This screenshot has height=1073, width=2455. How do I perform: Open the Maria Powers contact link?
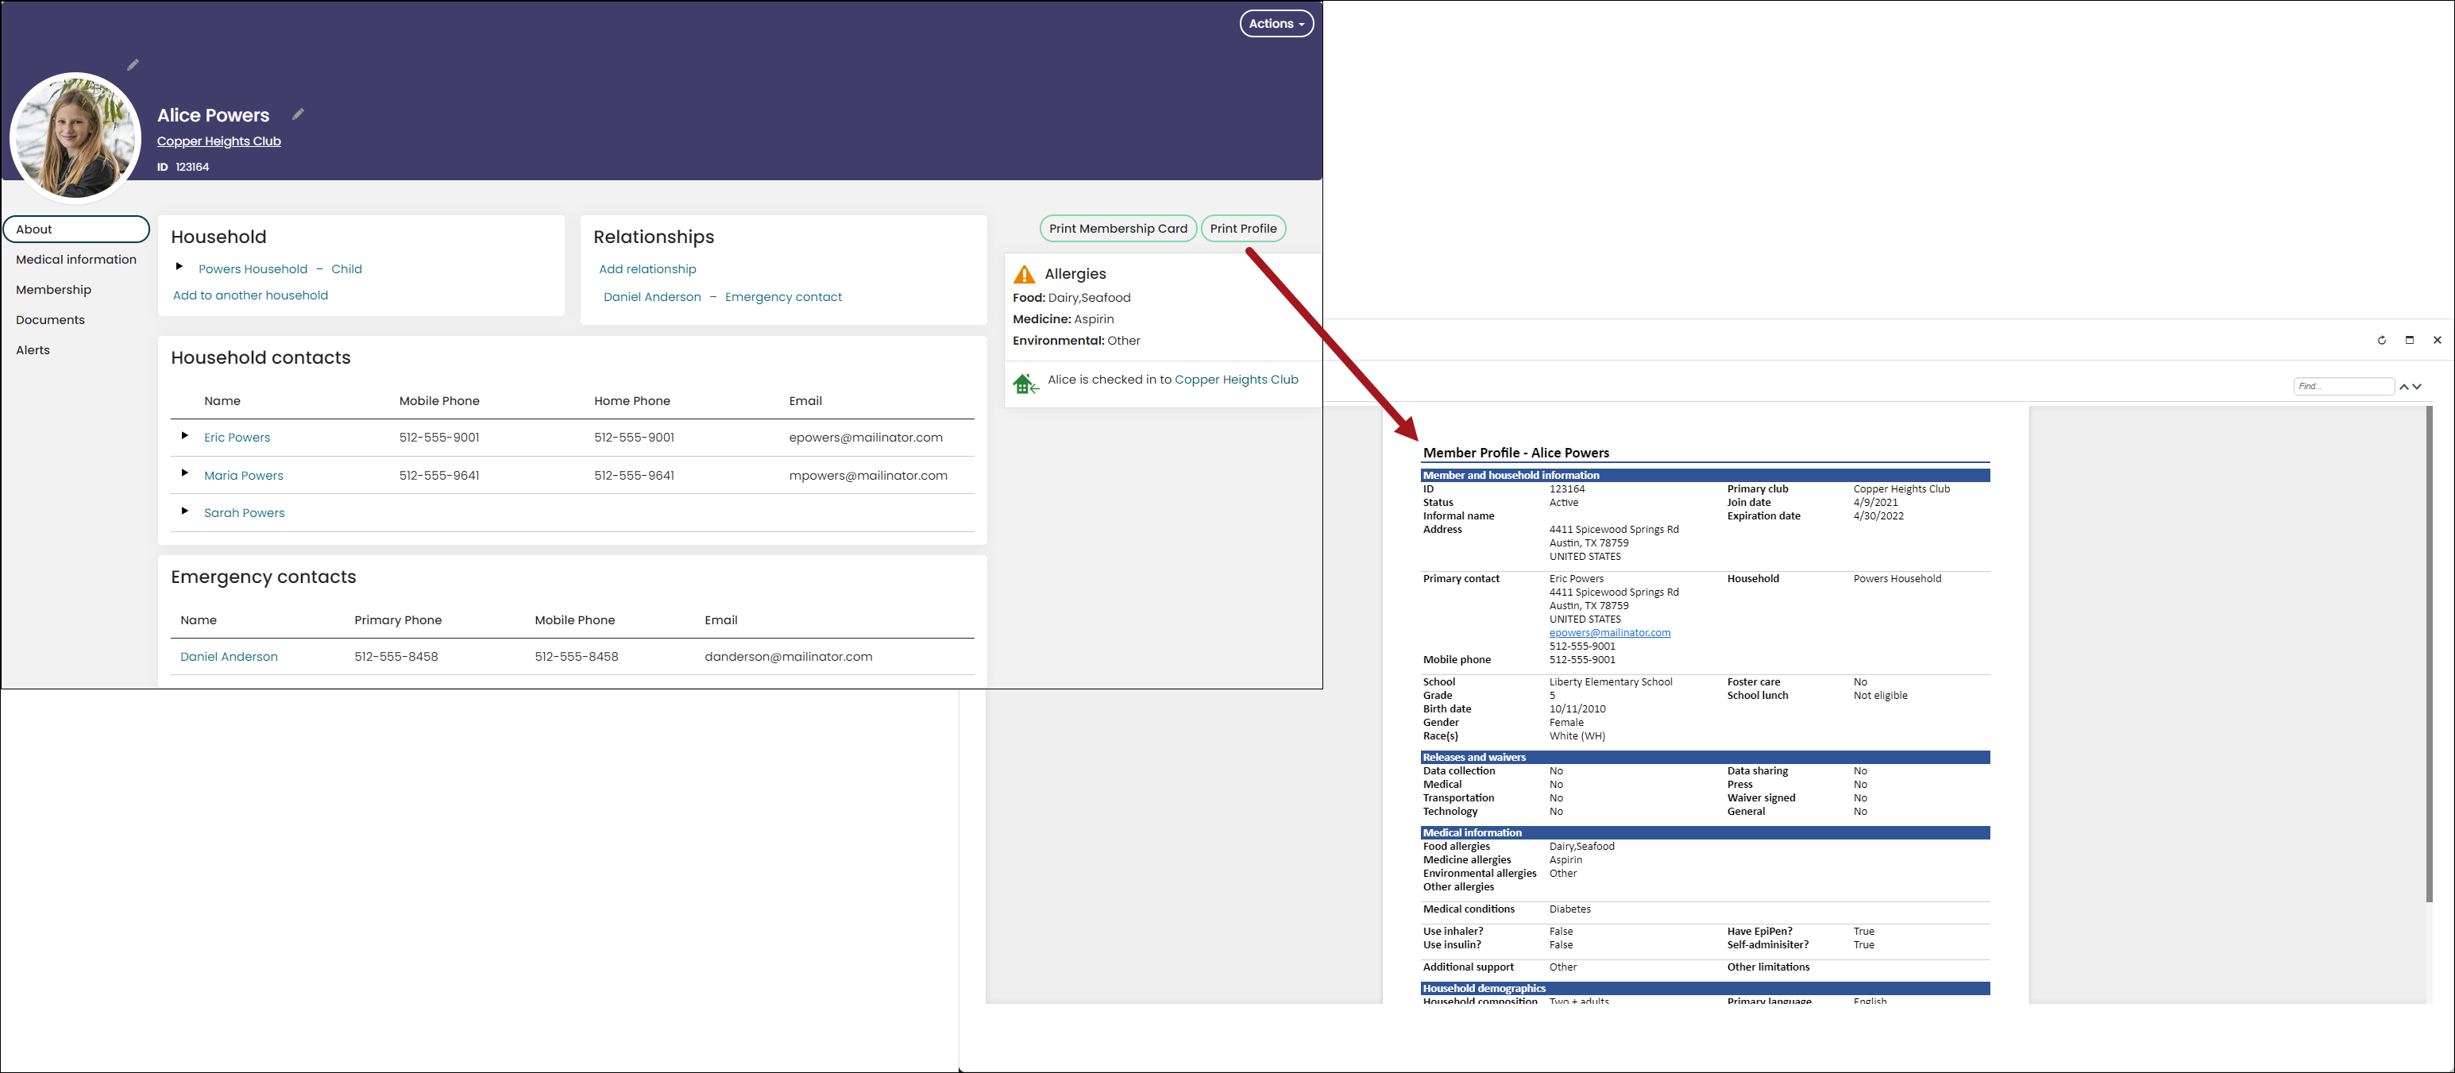tap(244, 476)
